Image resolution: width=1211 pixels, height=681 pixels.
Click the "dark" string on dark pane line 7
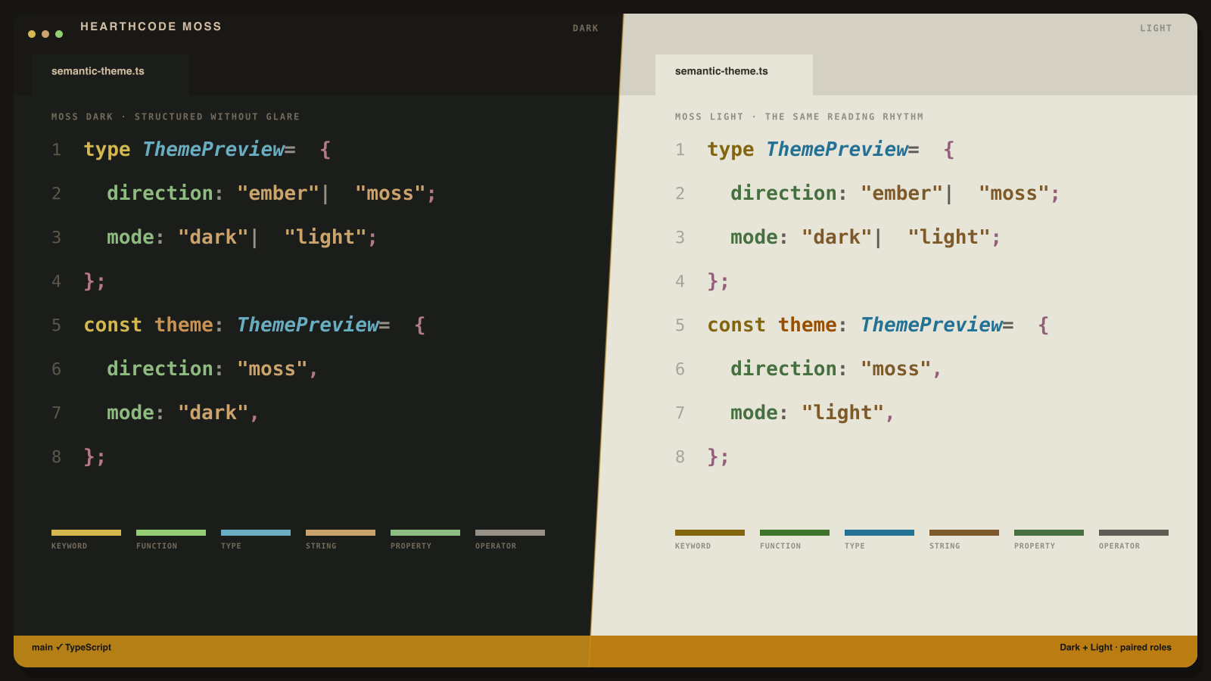coord(213,413)
